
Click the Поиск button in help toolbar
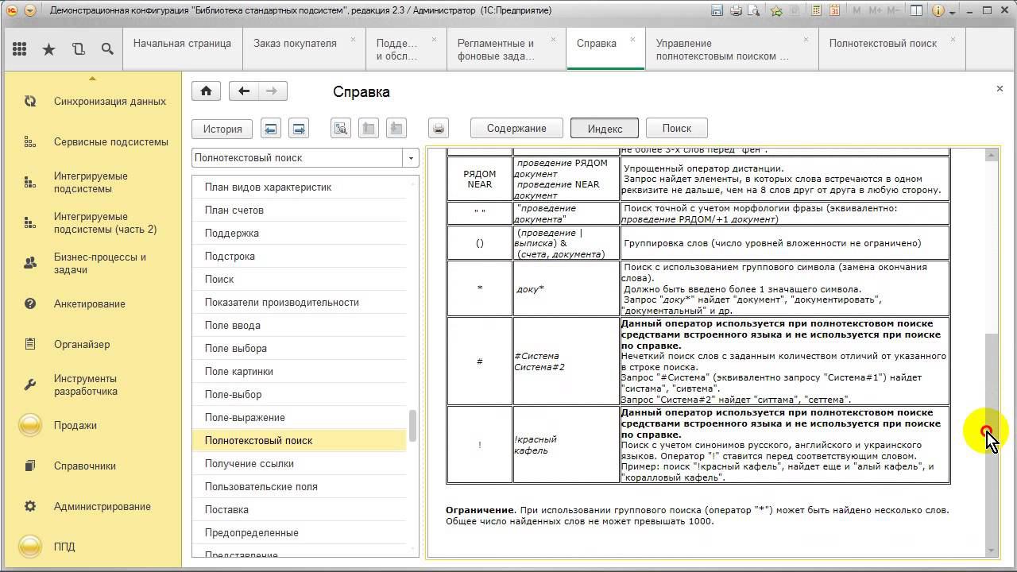coord(677,129)
